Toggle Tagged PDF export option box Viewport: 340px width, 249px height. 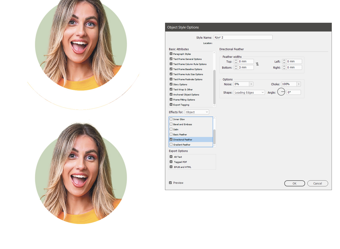171,162
